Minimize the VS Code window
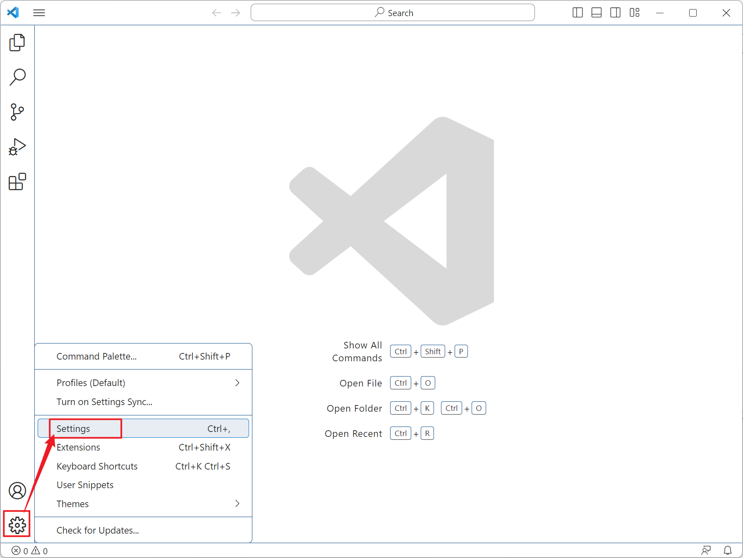Viewport: 743px width, 558px height. (x=660, y=13)
